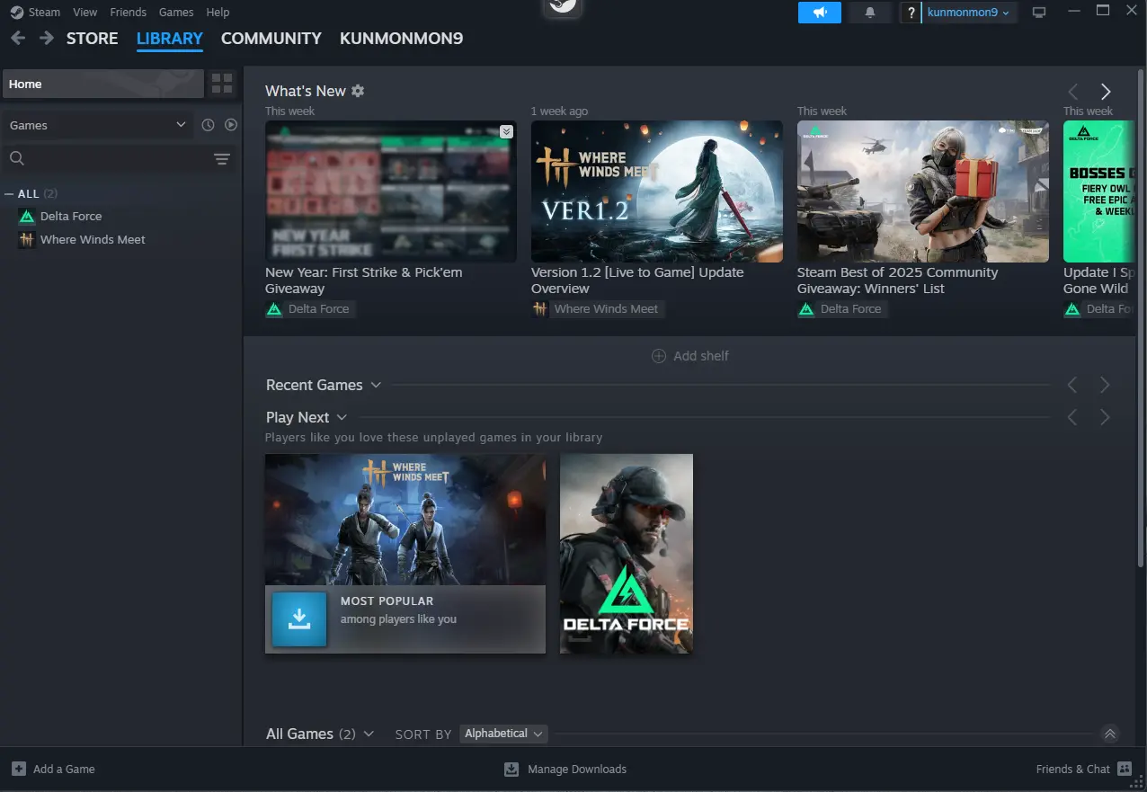Change Alphabetical sort dropdown

[x=503, y=734]
